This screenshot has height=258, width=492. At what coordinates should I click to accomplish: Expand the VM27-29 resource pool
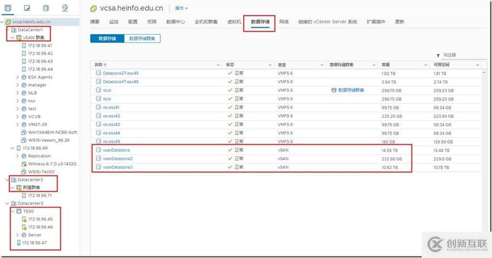(18, 124)
